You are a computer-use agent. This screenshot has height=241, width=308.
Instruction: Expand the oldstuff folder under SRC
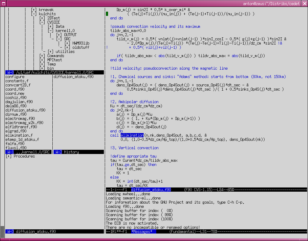[x=67, y=48]
